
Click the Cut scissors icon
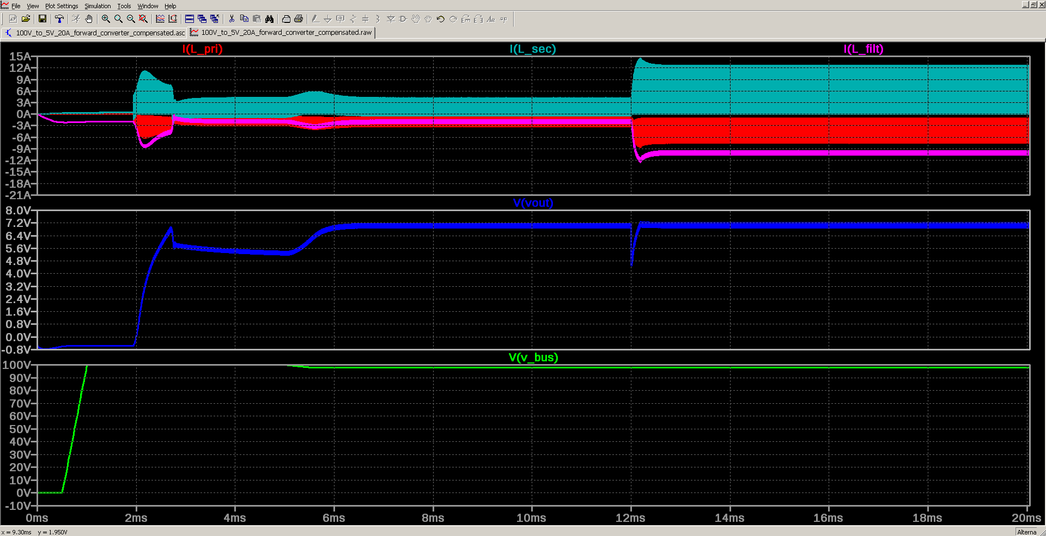click(232, 19)
